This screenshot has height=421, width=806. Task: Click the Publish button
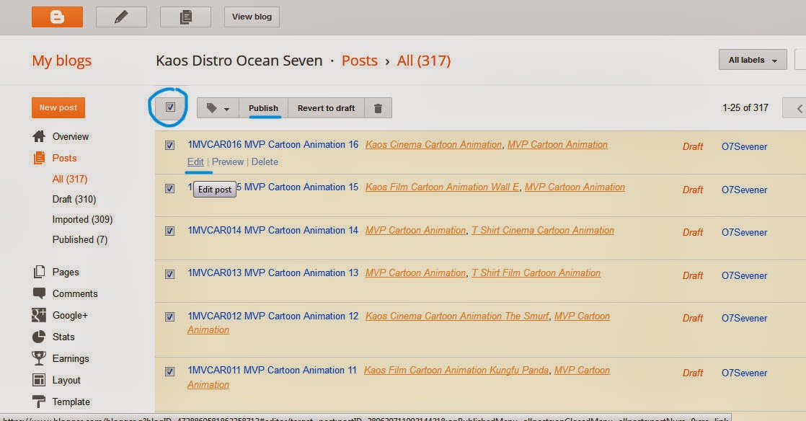click(x=263, y=108)
